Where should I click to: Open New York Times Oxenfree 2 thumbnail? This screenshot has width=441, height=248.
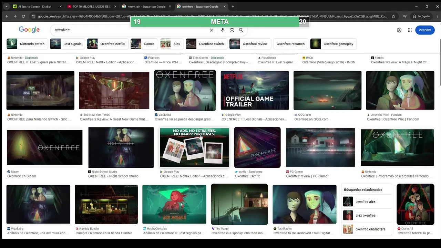pos(114,91)
